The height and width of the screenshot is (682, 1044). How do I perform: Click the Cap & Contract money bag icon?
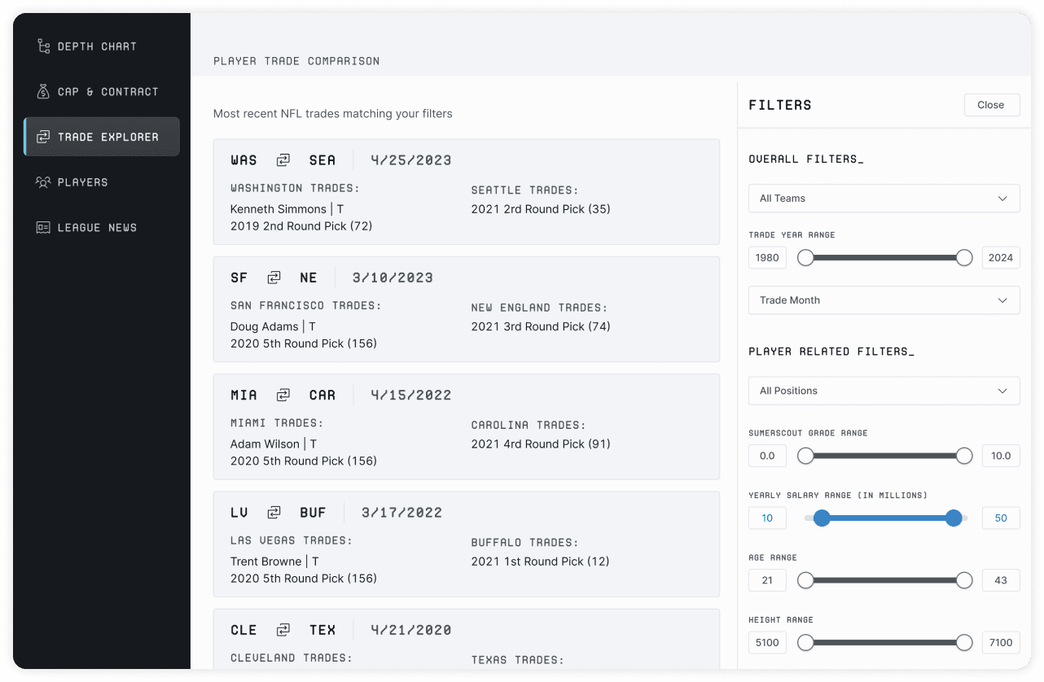click(x=43, y=92)
